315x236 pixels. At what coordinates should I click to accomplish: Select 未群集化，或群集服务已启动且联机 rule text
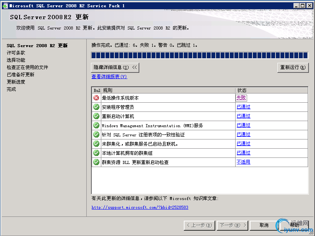click(140, 144)
